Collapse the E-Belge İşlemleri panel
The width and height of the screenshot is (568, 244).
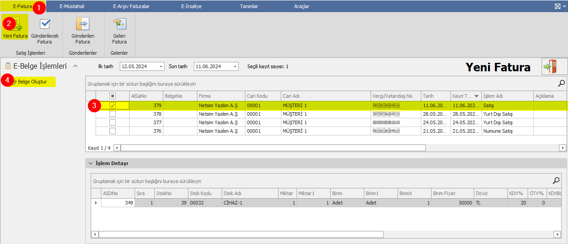point(75,66)
